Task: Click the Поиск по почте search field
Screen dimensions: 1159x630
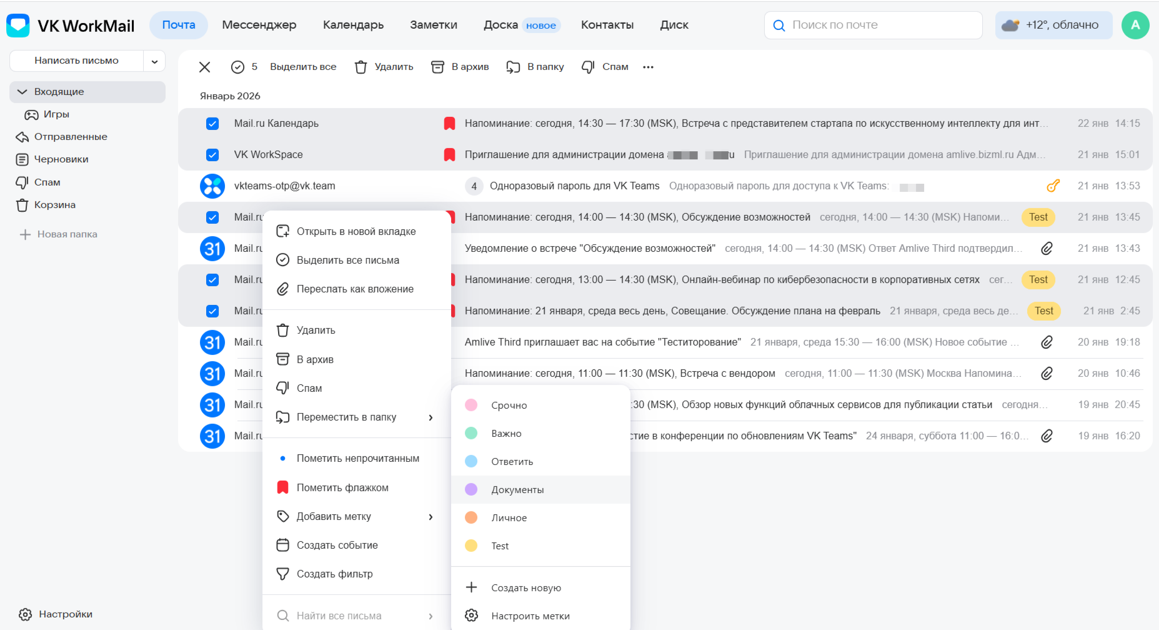Action: click(x=873, y=25)
